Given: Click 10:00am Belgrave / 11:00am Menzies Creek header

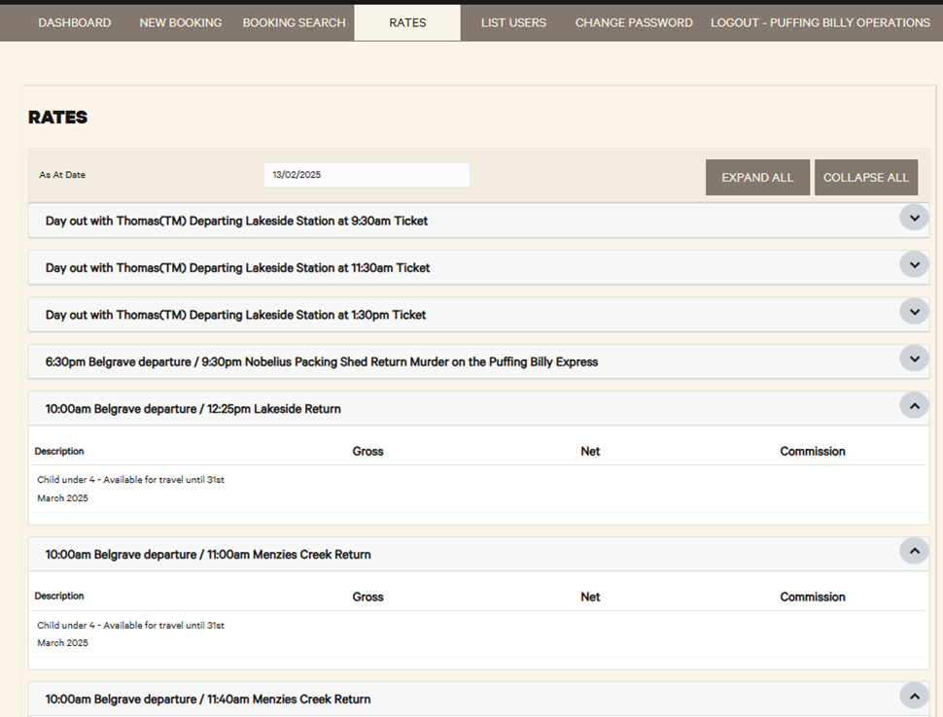Looking at the screenshot, I should [478, 554].
